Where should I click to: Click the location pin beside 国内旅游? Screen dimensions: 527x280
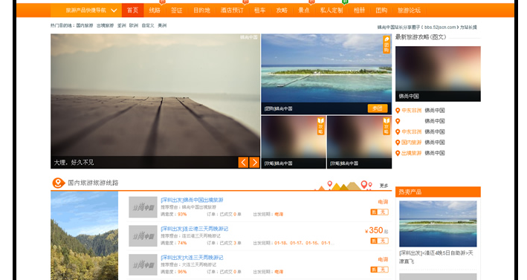coord(398,143)
